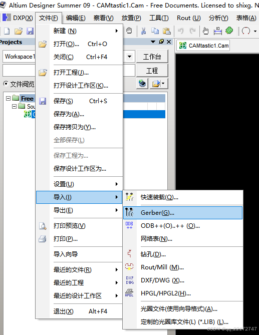
Task: Collapse the Source tree node
Action: click(14, 106)
